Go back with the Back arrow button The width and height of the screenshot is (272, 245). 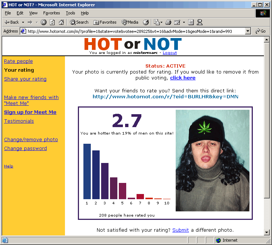tap(11, 22)
